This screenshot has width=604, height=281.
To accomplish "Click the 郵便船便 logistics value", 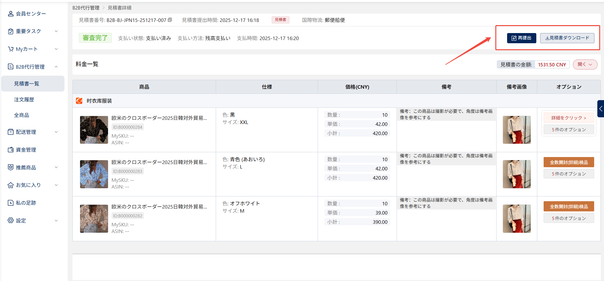I will tap(335, 20).
